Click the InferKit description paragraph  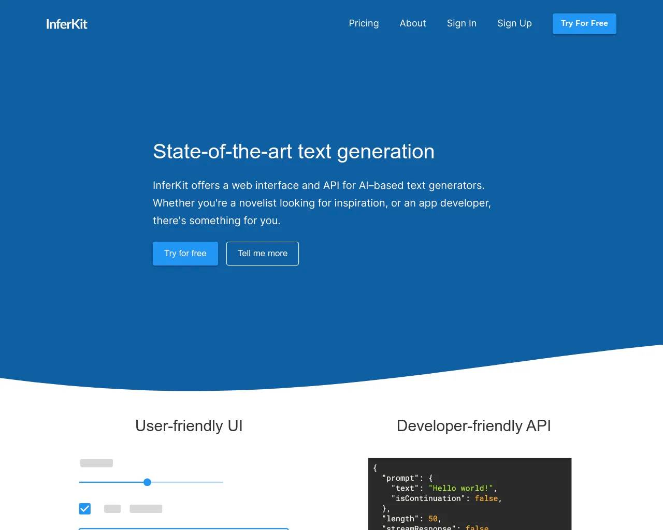tap(322, 203)
